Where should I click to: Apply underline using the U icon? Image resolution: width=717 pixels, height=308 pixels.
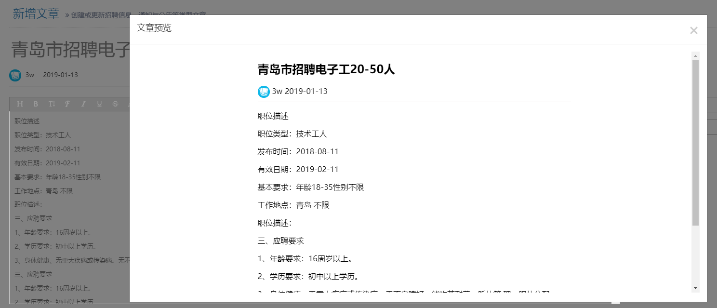(x=98, y=104)
